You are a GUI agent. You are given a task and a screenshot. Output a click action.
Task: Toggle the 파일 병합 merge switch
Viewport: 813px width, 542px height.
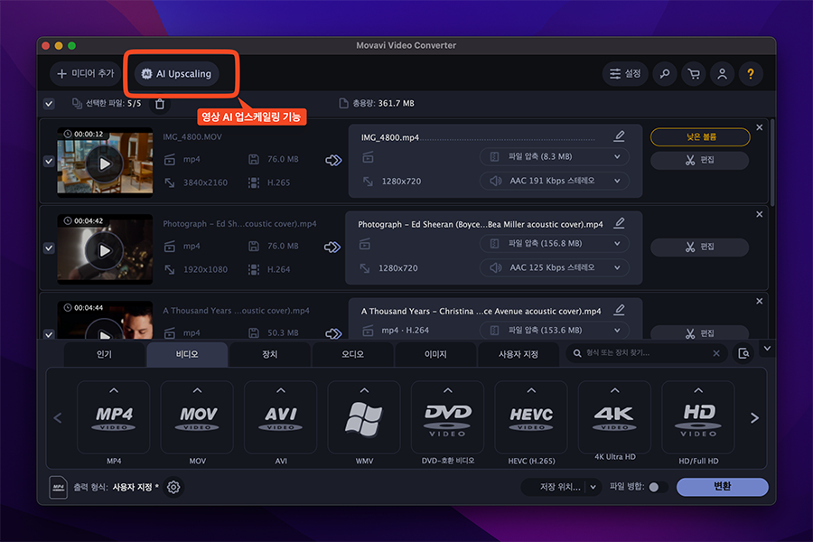[x=658, y=487]
